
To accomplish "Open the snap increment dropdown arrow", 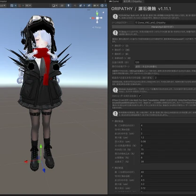I will [30, 6].
